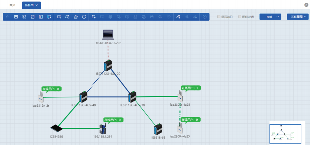Click the add link icon in toolbar
Viewport: 310px width, 145px height.
point(178,17)
